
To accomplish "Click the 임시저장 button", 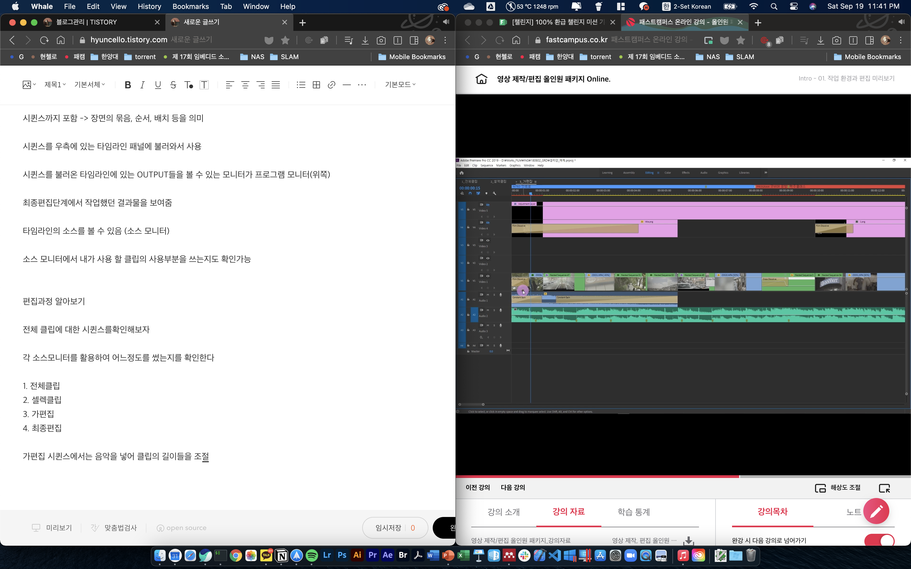I will pyautogui.click(x=388, y=528).
